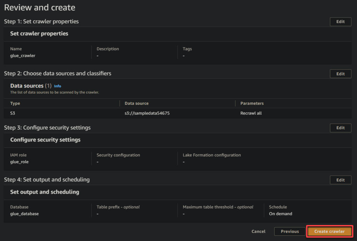Click the Review and create page title
Screen dimensions: 357x241
click(39, 7)
